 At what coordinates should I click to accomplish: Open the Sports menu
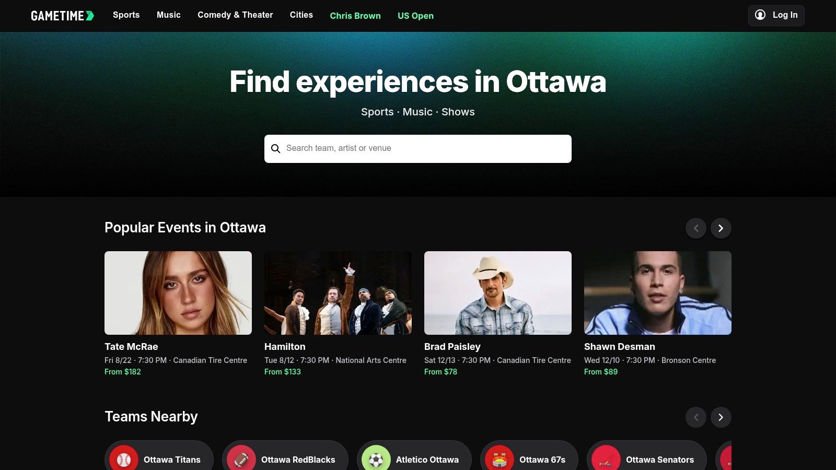(x=126, y=15)
